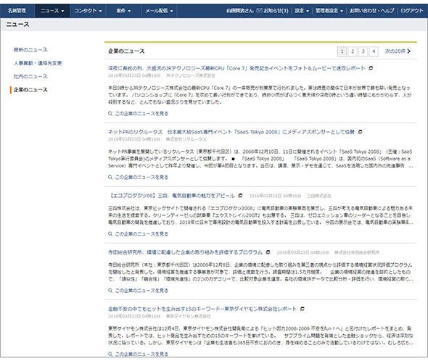Click the 山田邦弥さん user name

click(240, 11)
